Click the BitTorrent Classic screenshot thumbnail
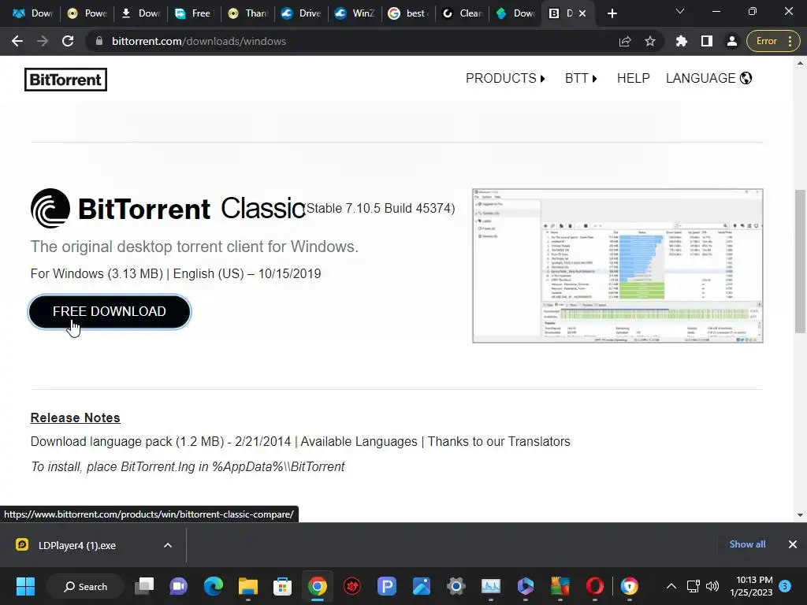The width and height of the screenshot is (807, 605). tap(618, 265)
